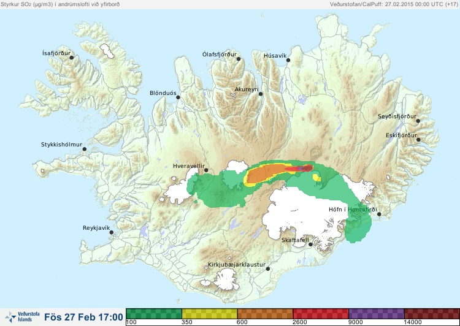Click the purple 9000 legend swatch

[x=377, y=314]
